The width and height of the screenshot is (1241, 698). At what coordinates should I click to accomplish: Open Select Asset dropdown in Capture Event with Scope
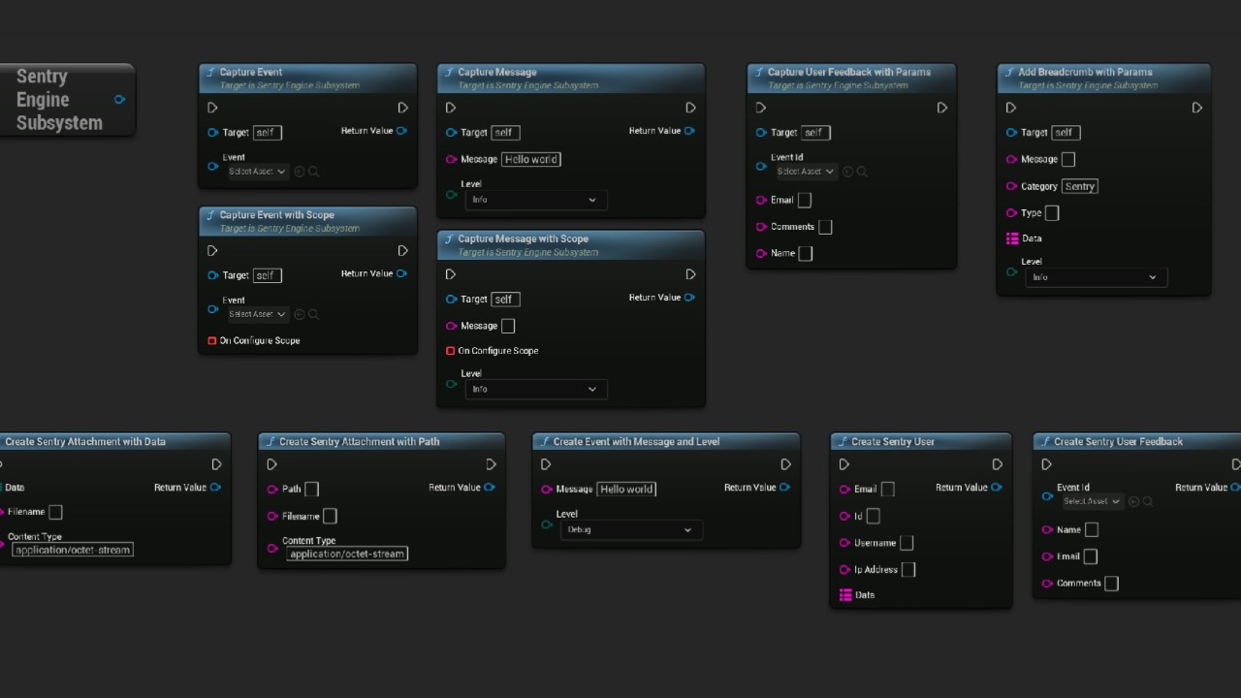pos(257,314)
